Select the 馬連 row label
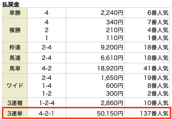 pyautogui.click(x=15, y=58)
